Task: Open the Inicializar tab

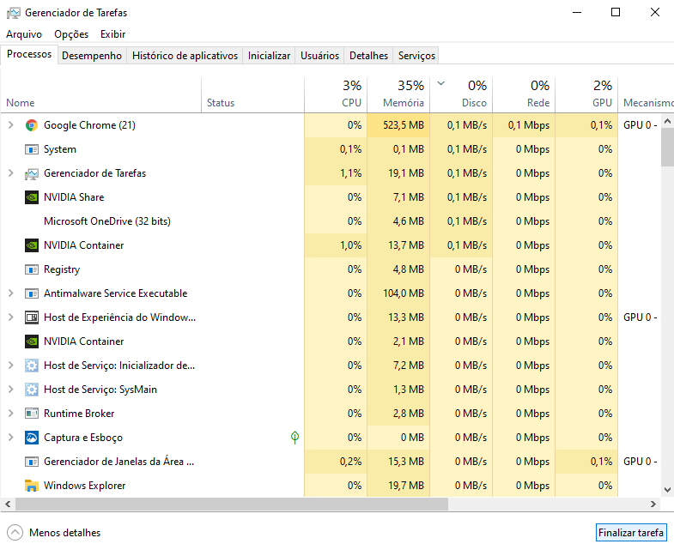Action: (269, 56)
